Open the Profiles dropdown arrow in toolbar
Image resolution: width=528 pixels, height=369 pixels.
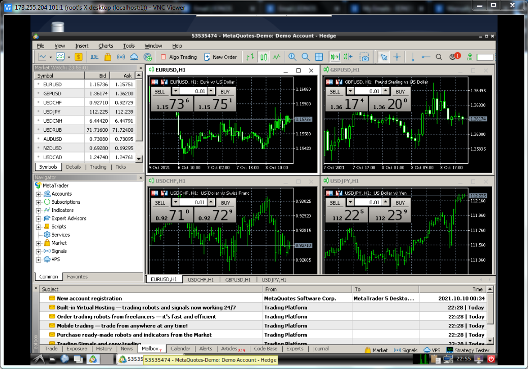(69, 57)
